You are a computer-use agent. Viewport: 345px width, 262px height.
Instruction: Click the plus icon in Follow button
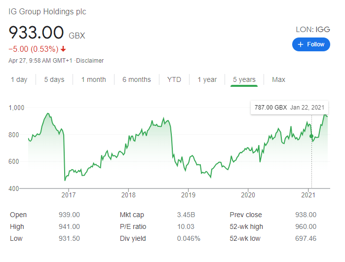tap(301, 44)
